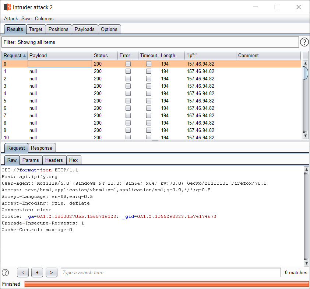Viewport: 310px width, 289px height.
Task: Select the Raw view tab
Action: tap(12, 160)
